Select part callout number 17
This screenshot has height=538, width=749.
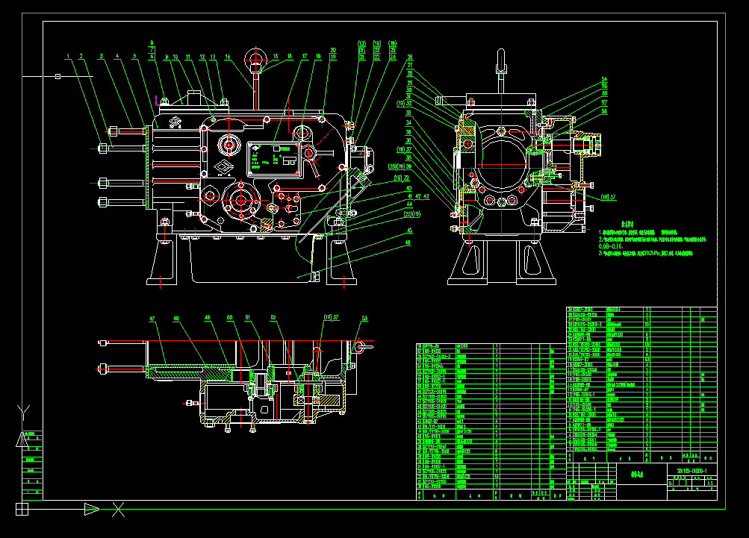click(x=305, y=56)
